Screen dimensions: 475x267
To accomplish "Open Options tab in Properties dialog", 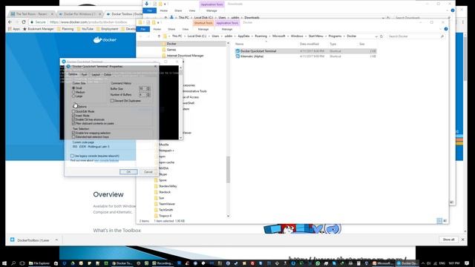I will coord(73,74).
